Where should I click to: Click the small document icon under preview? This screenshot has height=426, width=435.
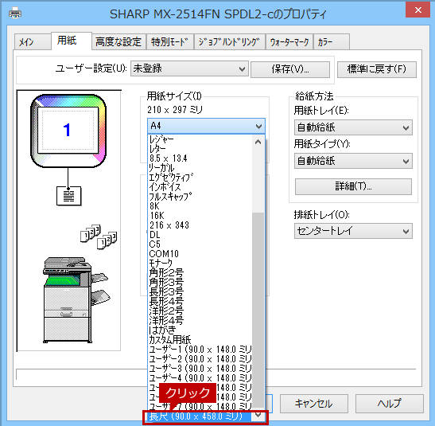pyautogui.click(x=69, y=196)
